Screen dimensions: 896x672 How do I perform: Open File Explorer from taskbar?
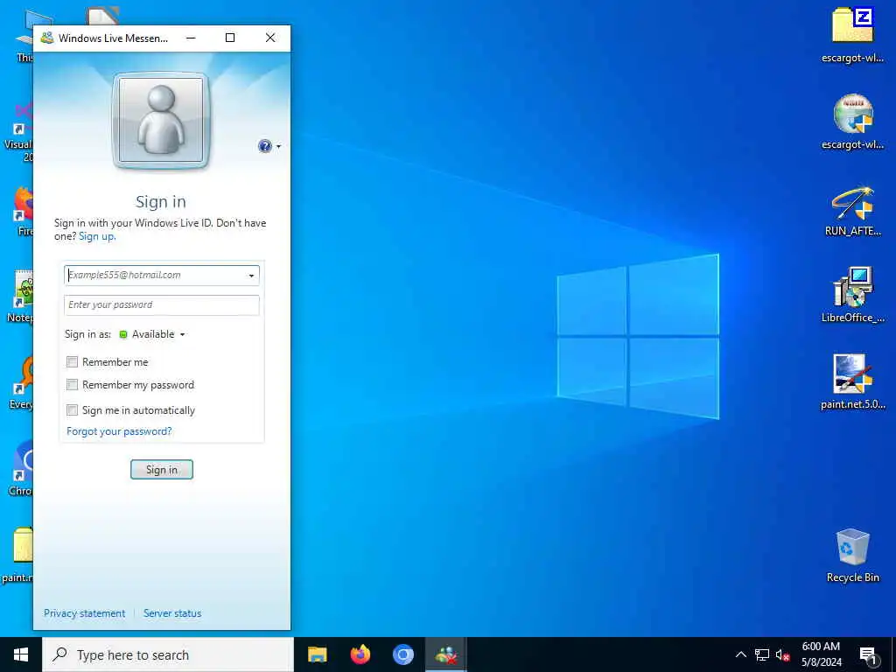[317, 654]
